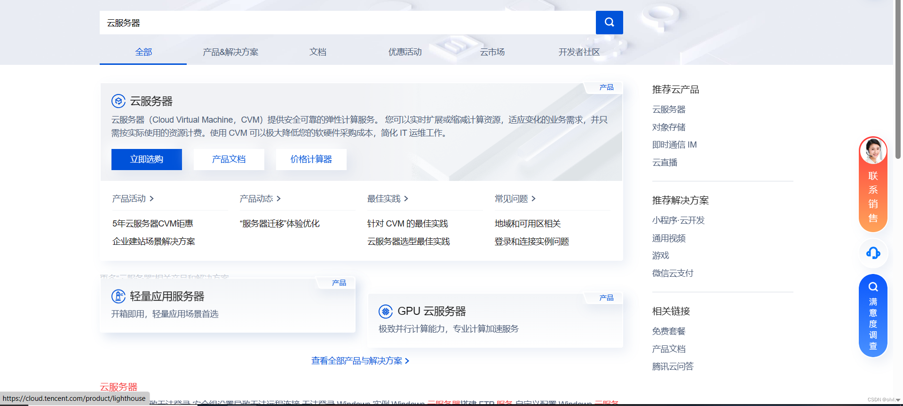The width and height of the screenshot is (903, 406).
Task: Click the 轻量应用服务器 lighthouse icon
Action: (118, 296)
